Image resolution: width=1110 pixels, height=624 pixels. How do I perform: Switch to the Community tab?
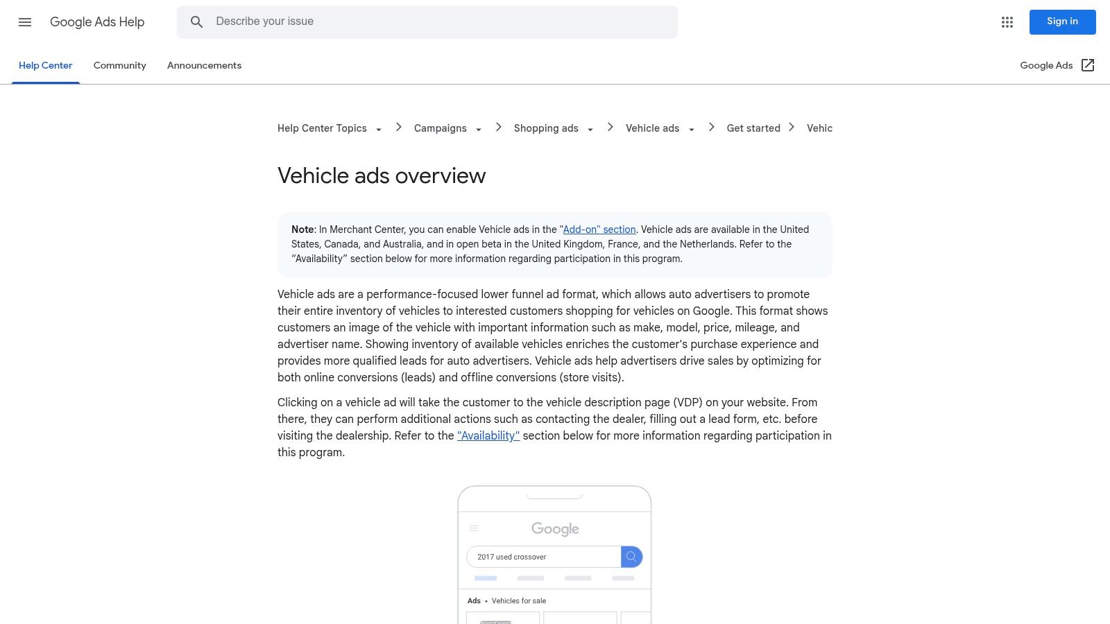coord(119,65)
